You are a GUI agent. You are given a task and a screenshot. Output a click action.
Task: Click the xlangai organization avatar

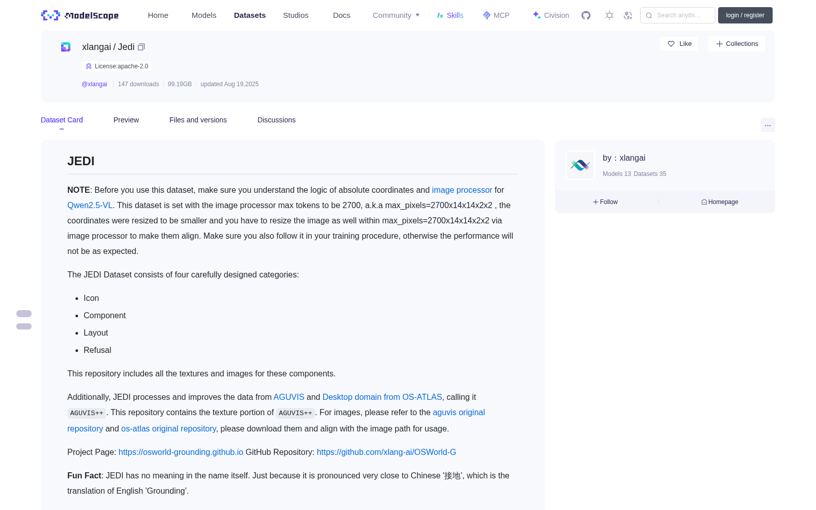(x=580, y=165)
